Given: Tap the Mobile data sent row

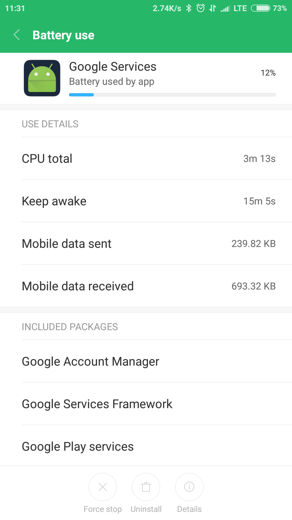Looking at the screenshot, I should (149, 243).
